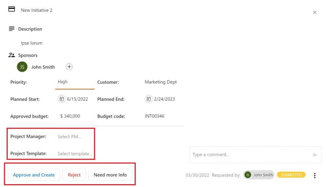Click the Approve and Create button
The height and width of the screenshot is (187, 326).
tap(34, 175)
